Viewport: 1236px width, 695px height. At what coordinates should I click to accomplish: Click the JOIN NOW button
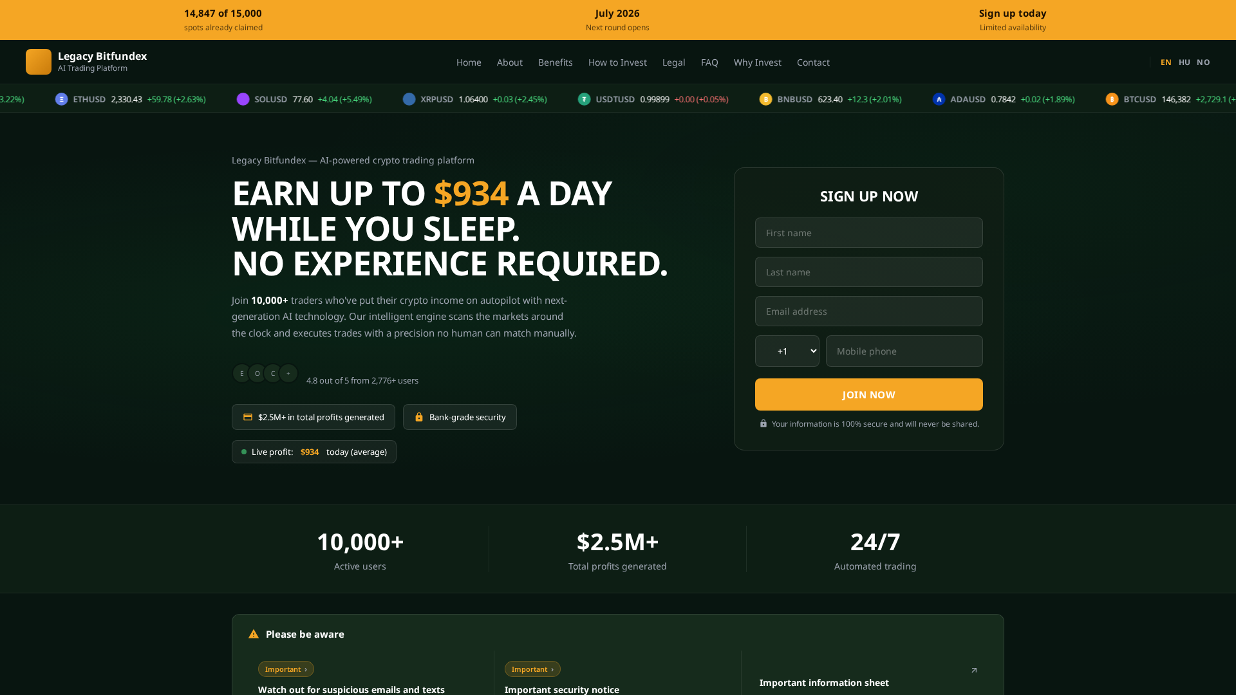(869, 394)
